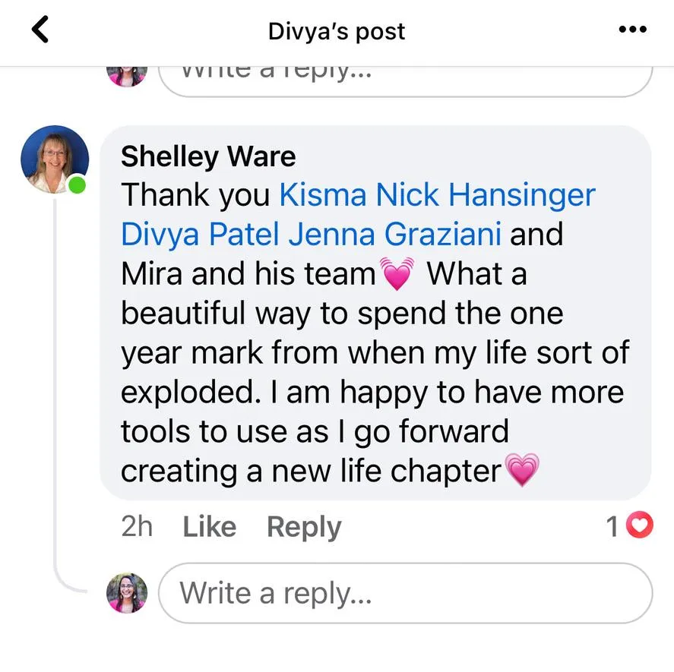Reply to Shelley Ware's comment
This screenshot has width=674, height=672.
(304, 528)
